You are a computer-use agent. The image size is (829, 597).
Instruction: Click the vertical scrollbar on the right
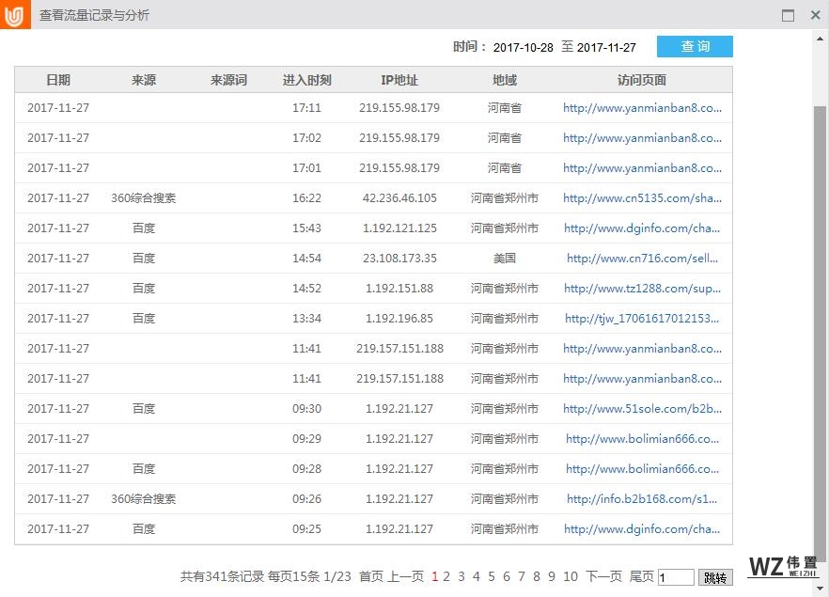821,282
